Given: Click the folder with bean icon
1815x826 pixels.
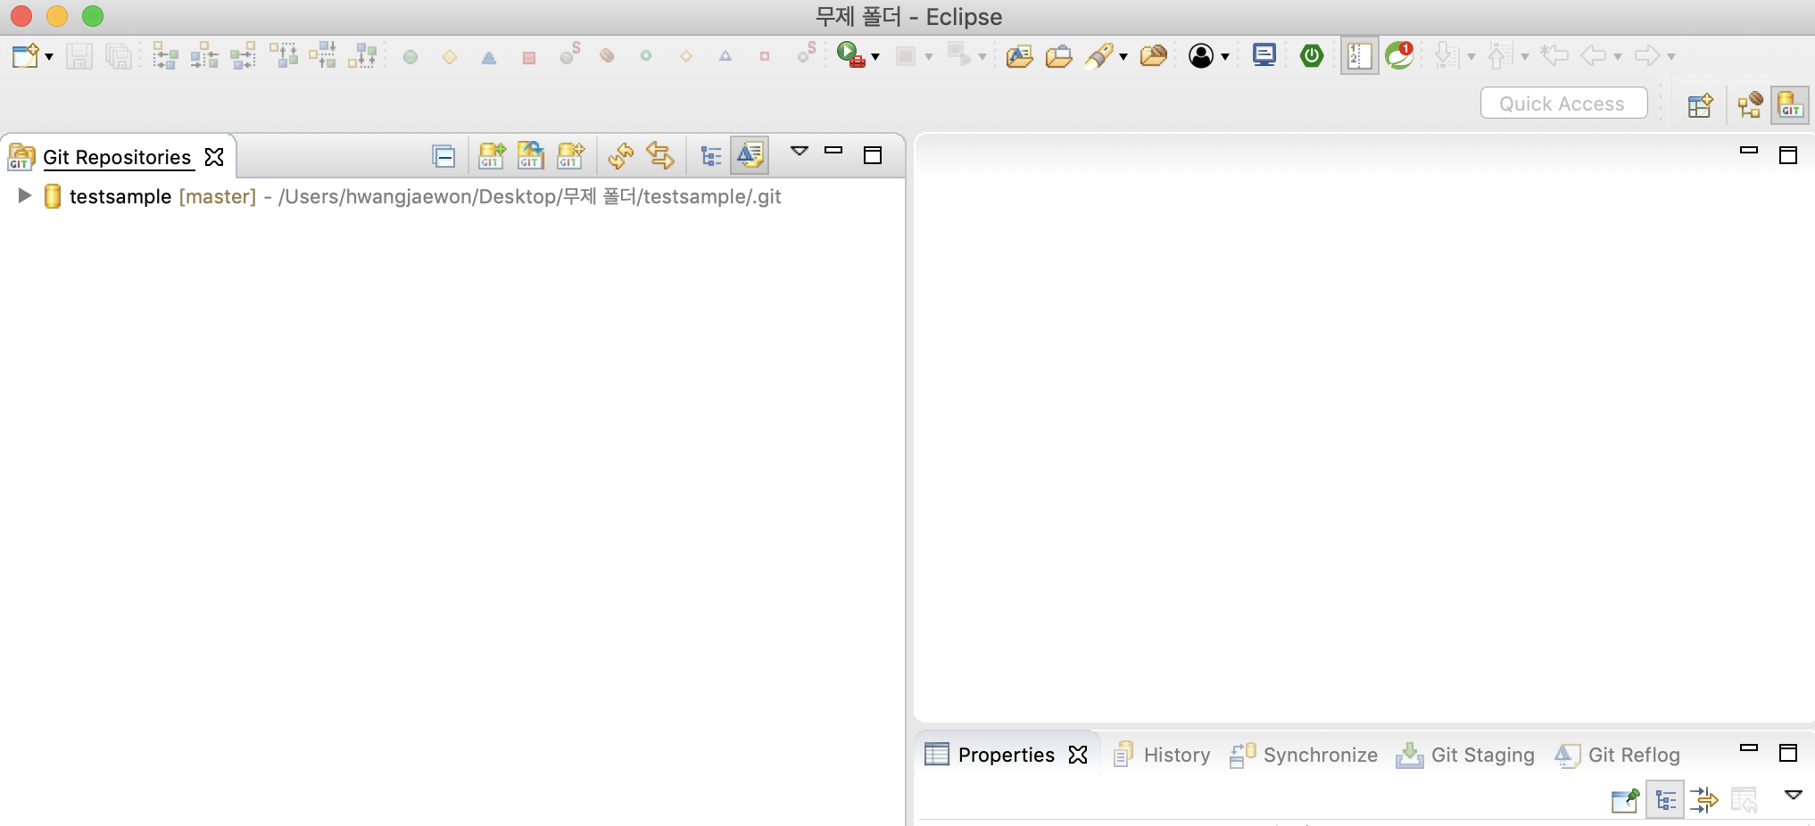Looking at the screenshot, I should (x=1154, y=56).
